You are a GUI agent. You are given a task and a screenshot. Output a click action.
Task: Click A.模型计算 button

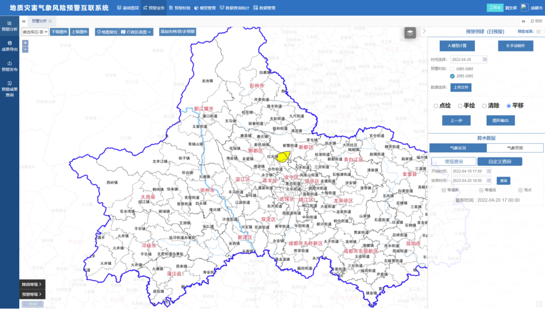[x=457, y=46]
